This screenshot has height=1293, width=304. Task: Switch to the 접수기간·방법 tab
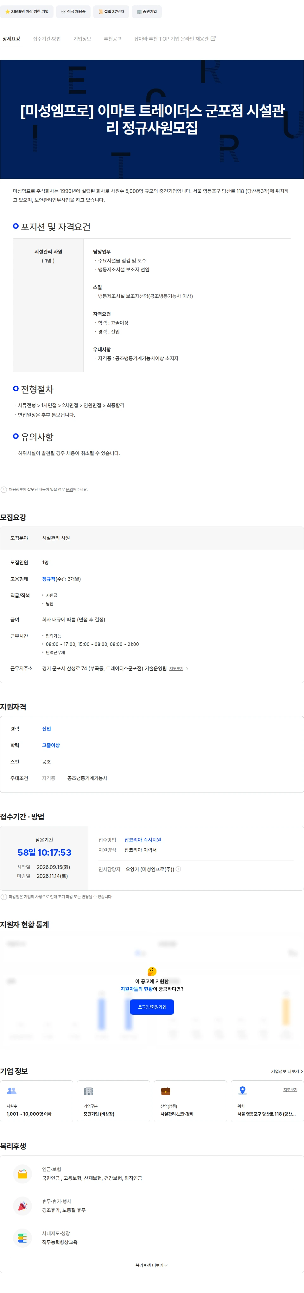click(47, 39)
